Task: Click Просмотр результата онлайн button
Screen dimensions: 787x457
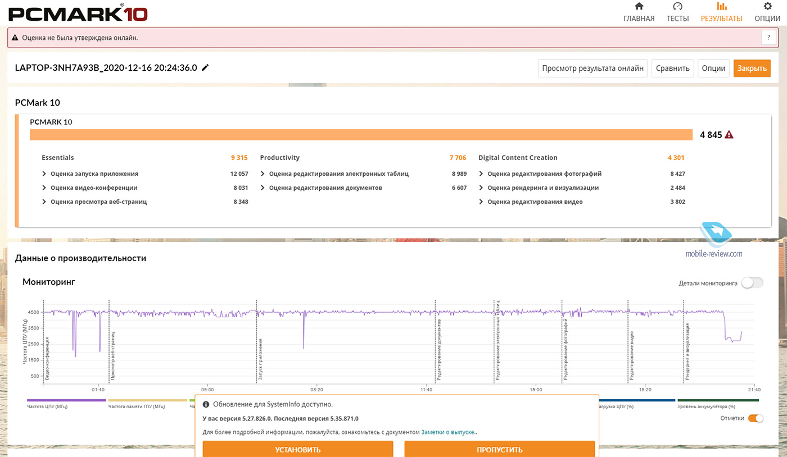Action: click(593, 68)
